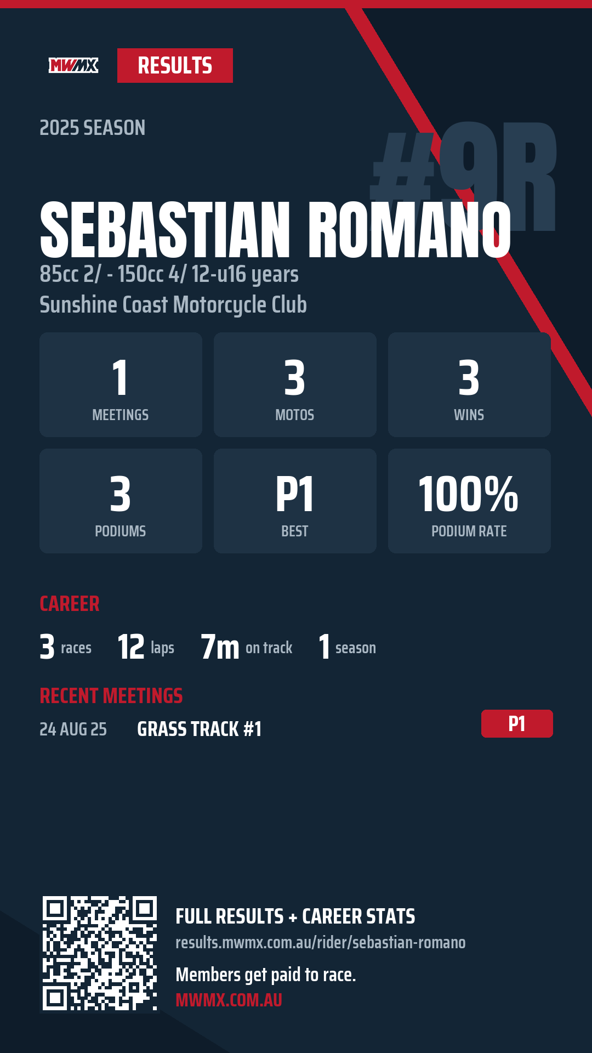Click the Sebastian Romano rider name
The height and width of the screenshot is (1053, 592).
[275, 229]
